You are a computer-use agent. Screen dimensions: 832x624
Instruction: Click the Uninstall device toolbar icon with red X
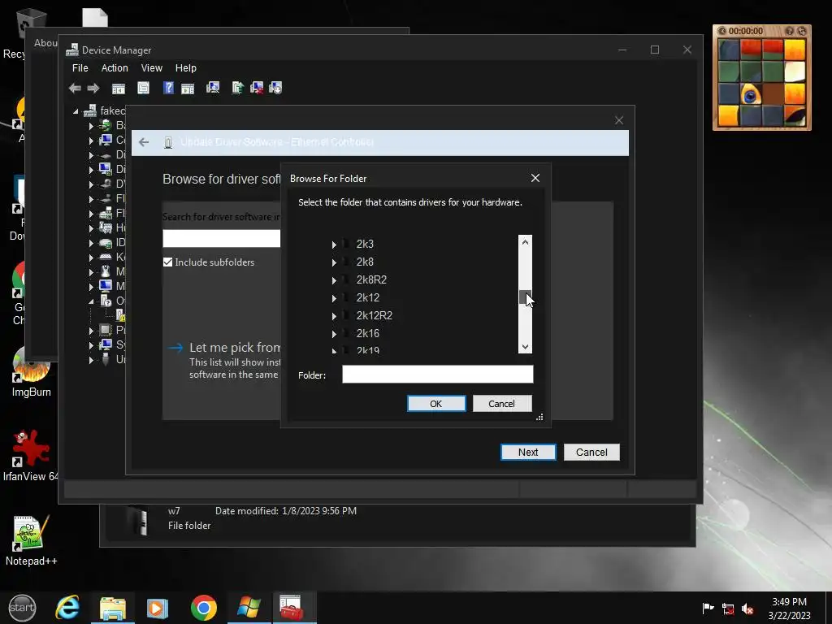(257, 88)
